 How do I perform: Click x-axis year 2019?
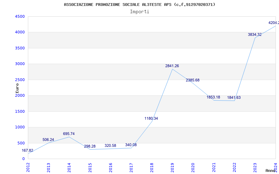point(172,167)
